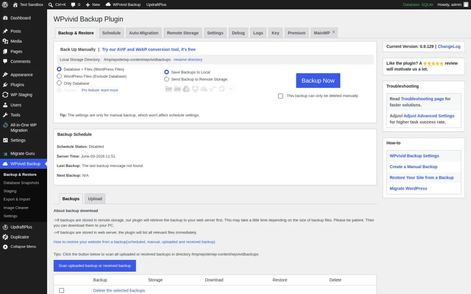Open Image Cleaner submenu item

click(24, 208)
